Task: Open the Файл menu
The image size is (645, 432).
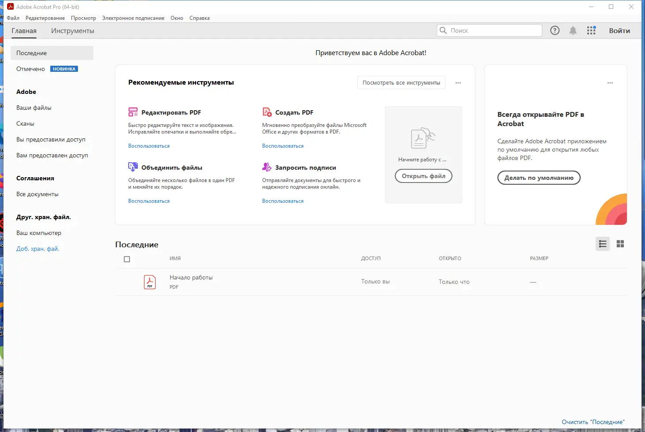Action: 13,18
